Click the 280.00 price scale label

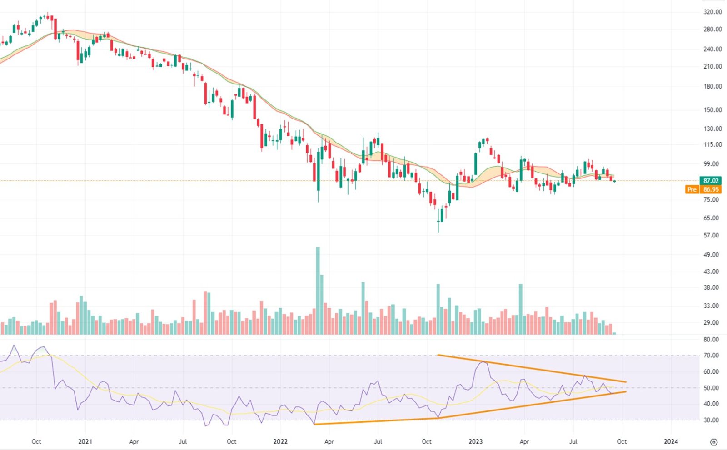(712, 29)
